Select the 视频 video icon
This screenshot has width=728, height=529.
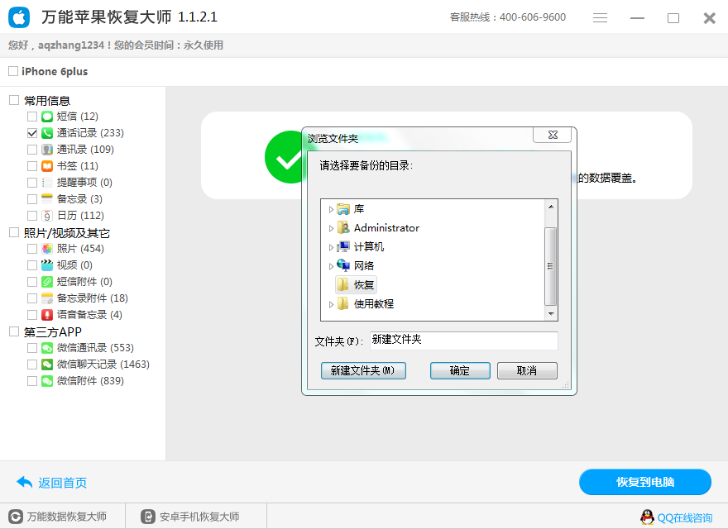point(45,264)
